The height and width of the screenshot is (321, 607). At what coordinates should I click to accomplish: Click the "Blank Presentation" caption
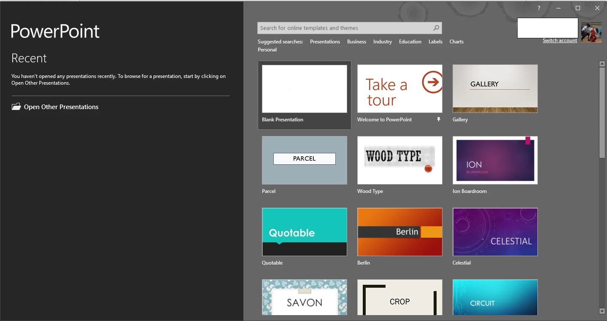coord(282,120)
